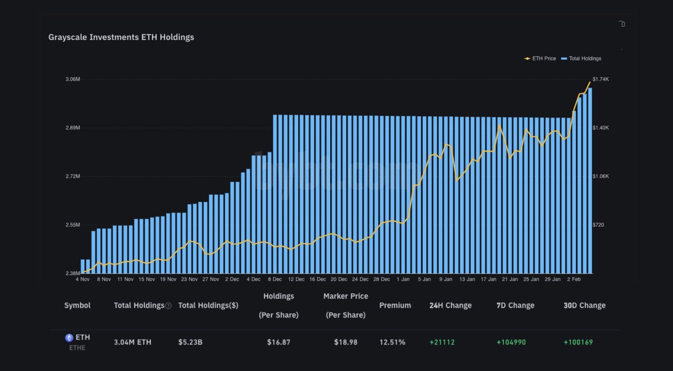
Task: Select the ETH symbol name in the table row
Action: 83,337
